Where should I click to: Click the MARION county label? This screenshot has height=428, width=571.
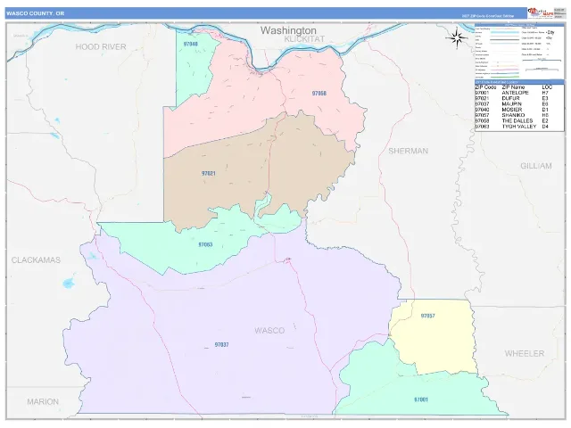coord(43,401)
